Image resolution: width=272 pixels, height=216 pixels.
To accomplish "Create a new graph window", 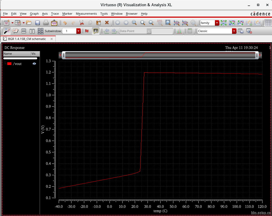I will pos(7,23).
